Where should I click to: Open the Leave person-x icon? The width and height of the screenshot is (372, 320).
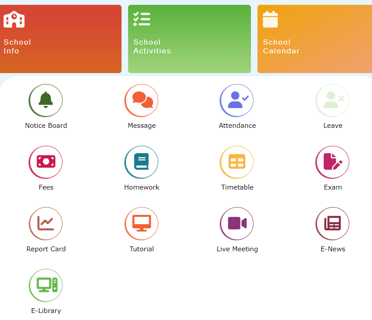pyautogui.click(x=333, y=101)
